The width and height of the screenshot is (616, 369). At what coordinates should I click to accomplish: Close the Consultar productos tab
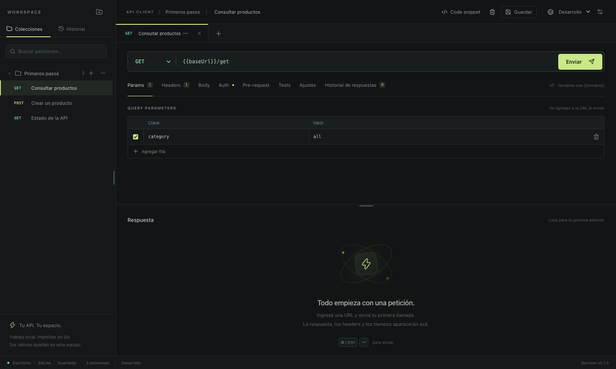[x=199, y=33]
